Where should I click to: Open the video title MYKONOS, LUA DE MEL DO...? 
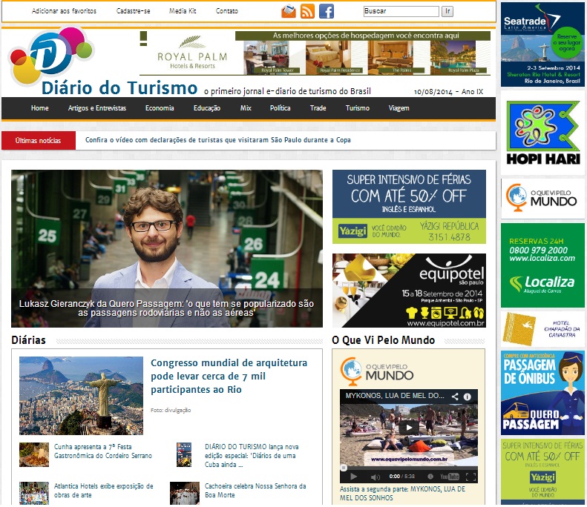[395, 396]
